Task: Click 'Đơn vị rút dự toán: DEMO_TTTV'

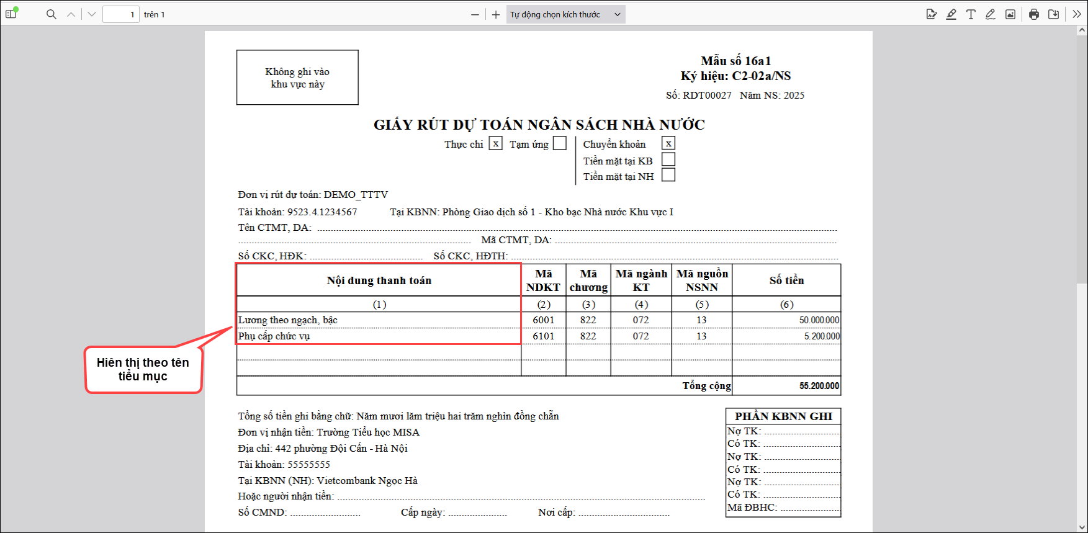Action: [313, 194]
